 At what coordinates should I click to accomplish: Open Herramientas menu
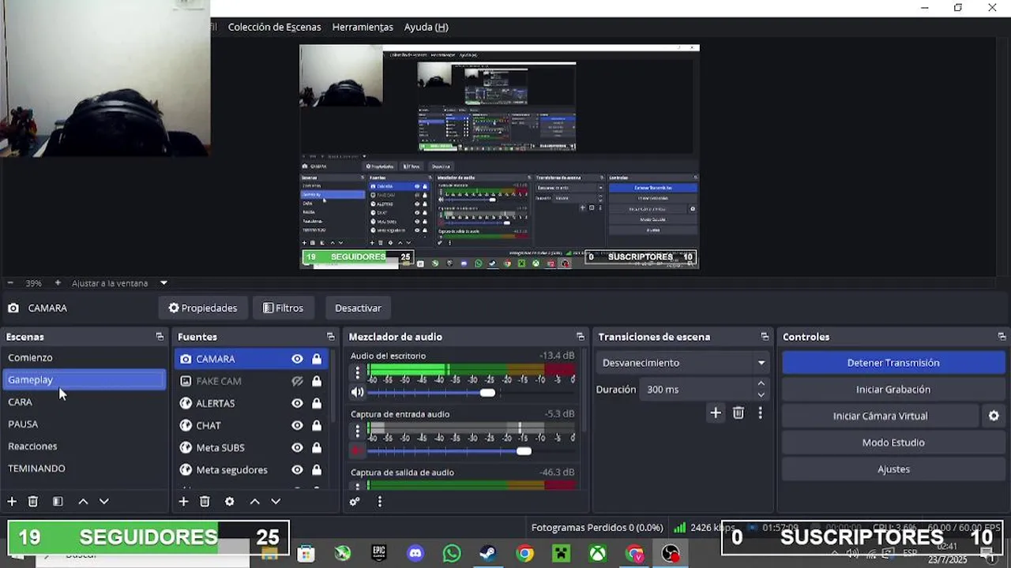[x=363, y=27]
